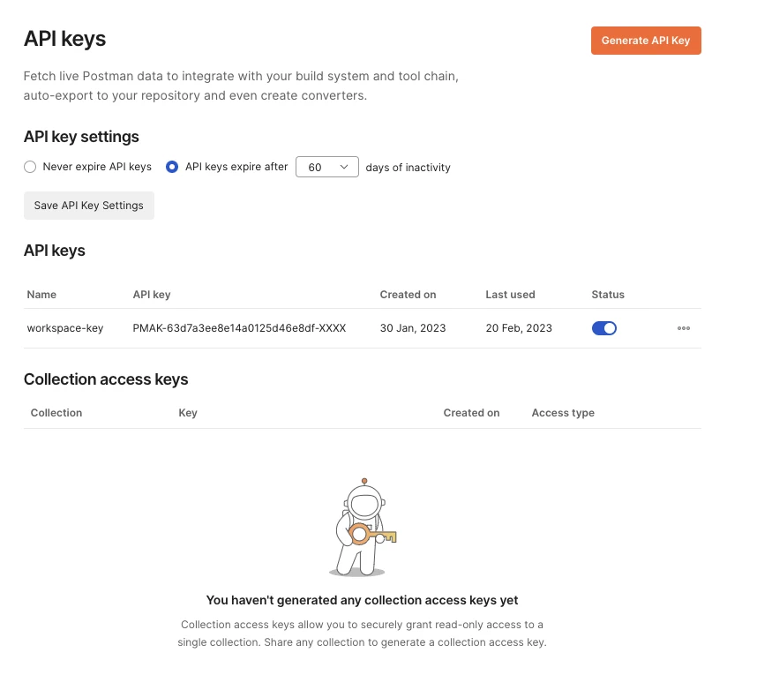
Task: Click the Collection column header
Action: point(56,413)
